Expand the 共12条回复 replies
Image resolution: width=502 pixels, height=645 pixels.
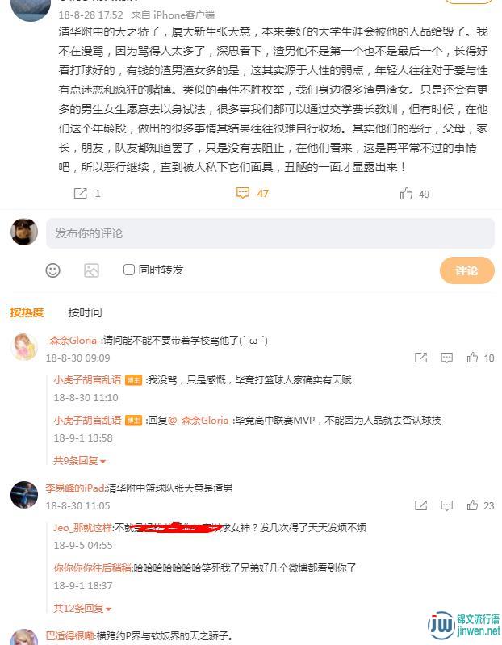82,609
